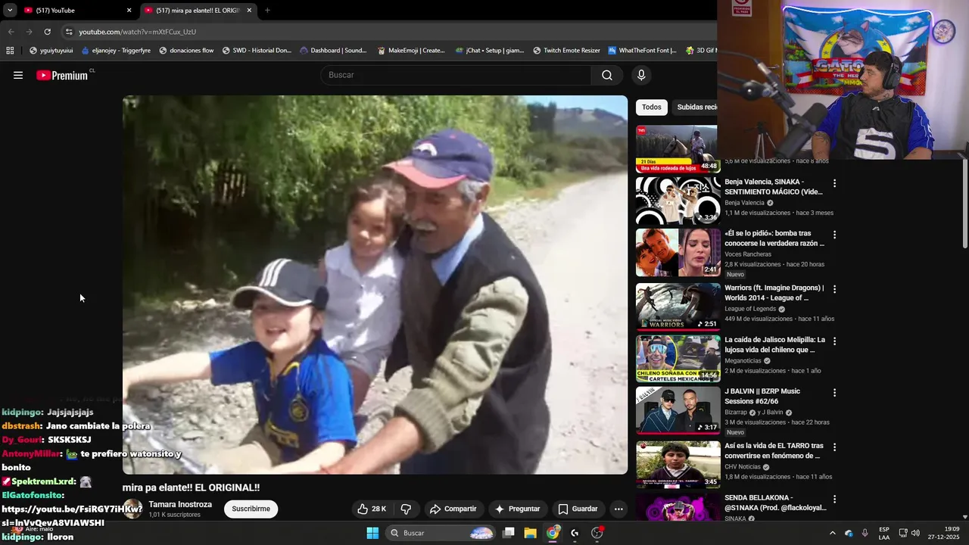Open options for La caída de Jalisco video

pyautogui.click(x=835, y=341)
